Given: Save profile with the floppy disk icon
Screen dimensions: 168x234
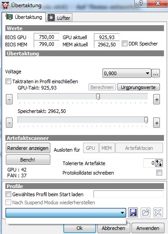Looking at the screenshot, I should [x=133, y=212].
